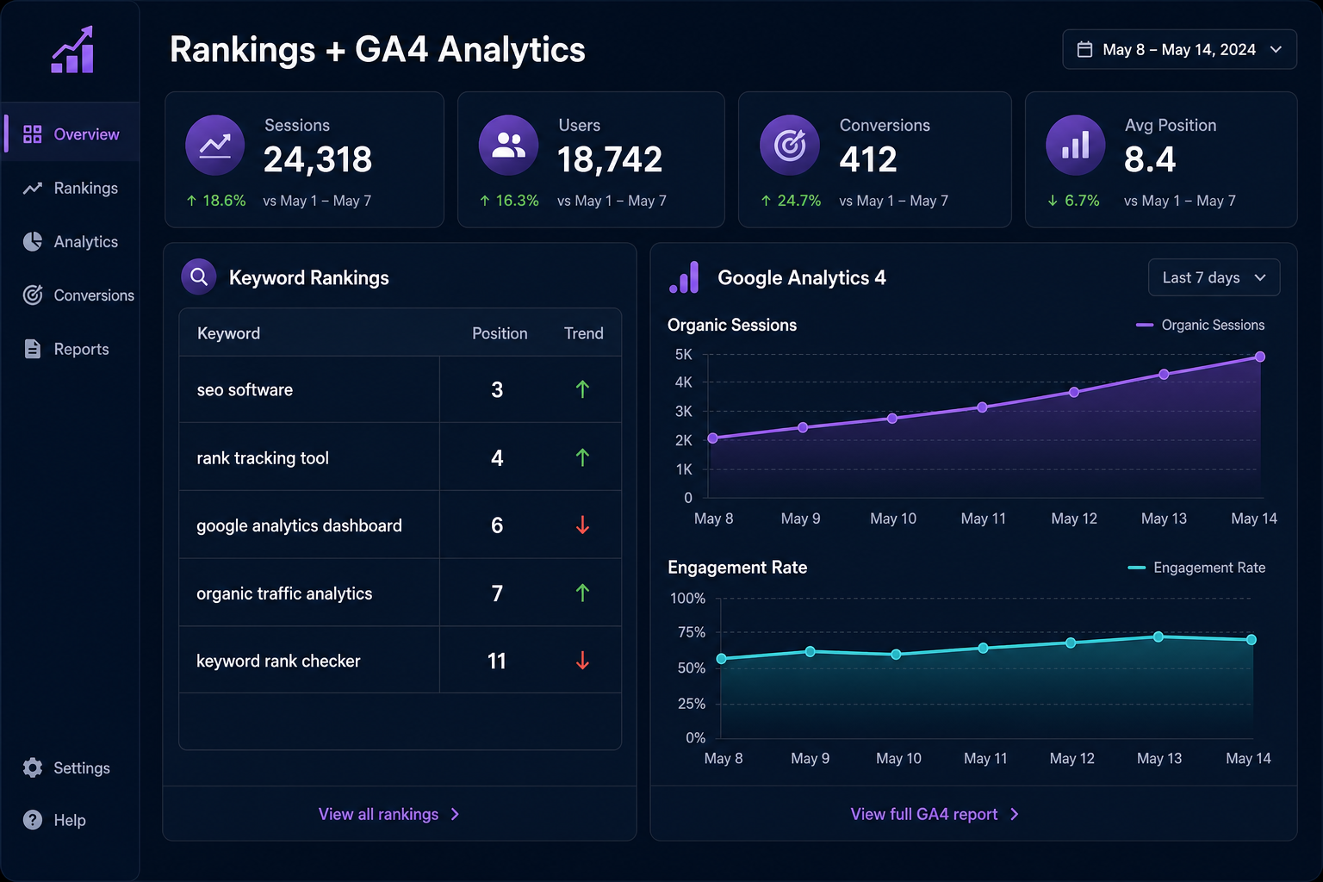Image resolution: width=1323 pixels, height=882 pixels.
Task: Sort by the Trend column header
Action: point(583,333)
